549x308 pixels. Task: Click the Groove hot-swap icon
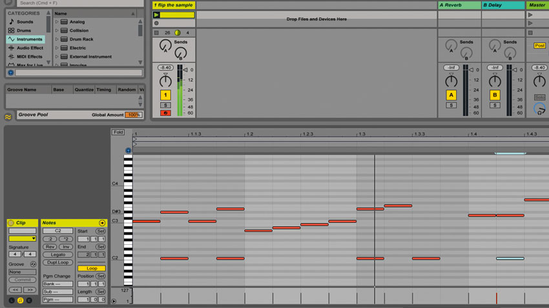tap(33, 264)
